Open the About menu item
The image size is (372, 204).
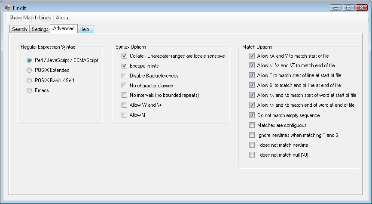[63, 18]
